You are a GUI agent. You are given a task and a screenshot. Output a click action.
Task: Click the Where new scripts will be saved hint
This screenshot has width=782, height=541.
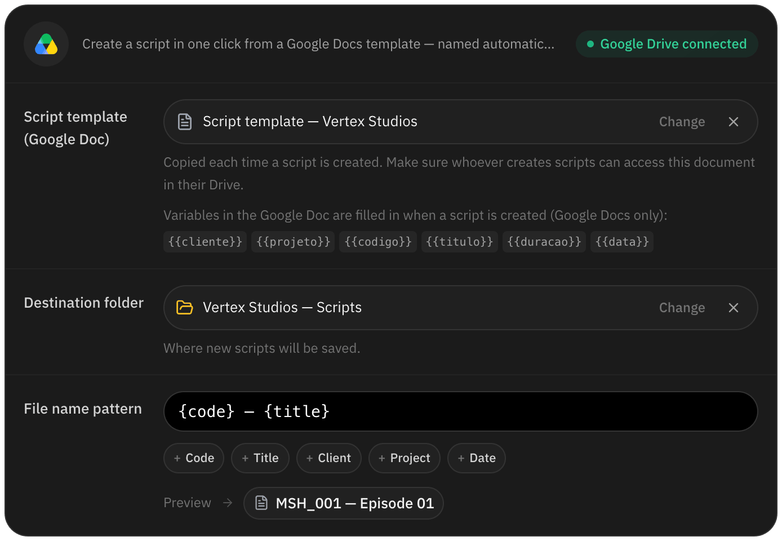(x=262, y=348)
